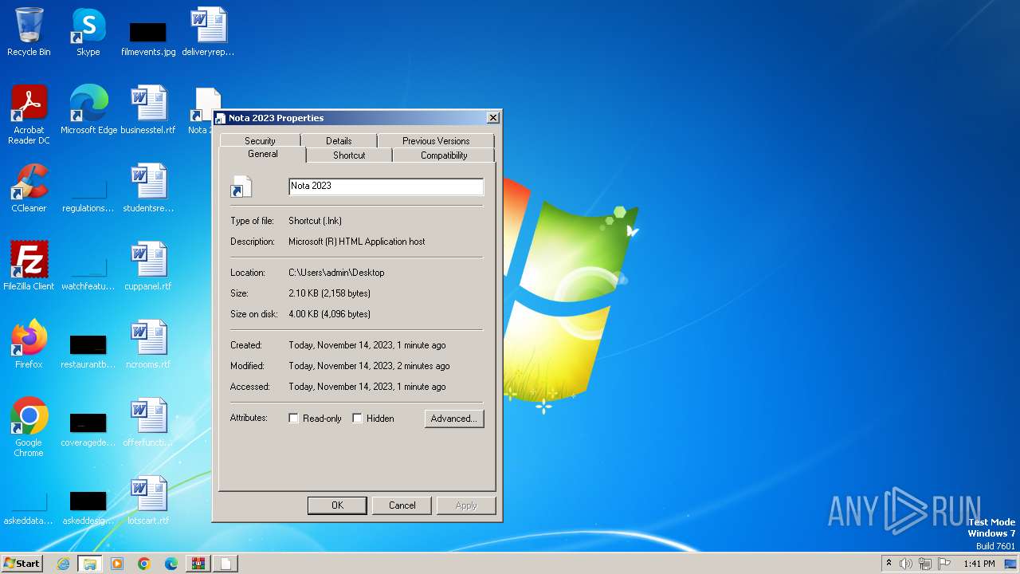Image resolution: width=1020 pixels, height=574 pixels.
Task: Cancel the Properties dialog
Action: click(x=402, y=505)
